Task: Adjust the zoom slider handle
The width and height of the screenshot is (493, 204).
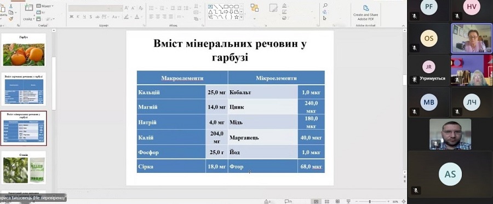Action: 370,201
